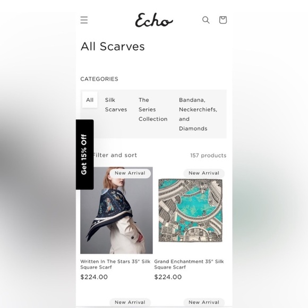Click the $224.00 price under Written In The Stars

tap(94, 277)
